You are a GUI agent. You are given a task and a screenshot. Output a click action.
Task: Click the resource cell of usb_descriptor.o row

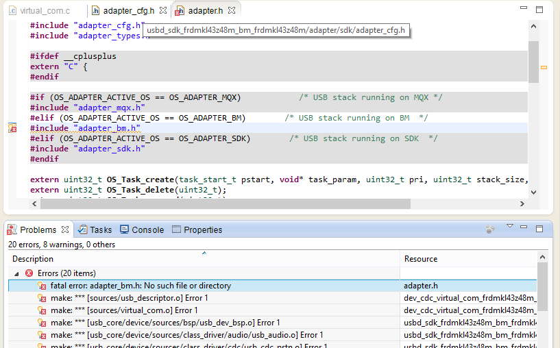pyautogui.click(x=469, y=298)
